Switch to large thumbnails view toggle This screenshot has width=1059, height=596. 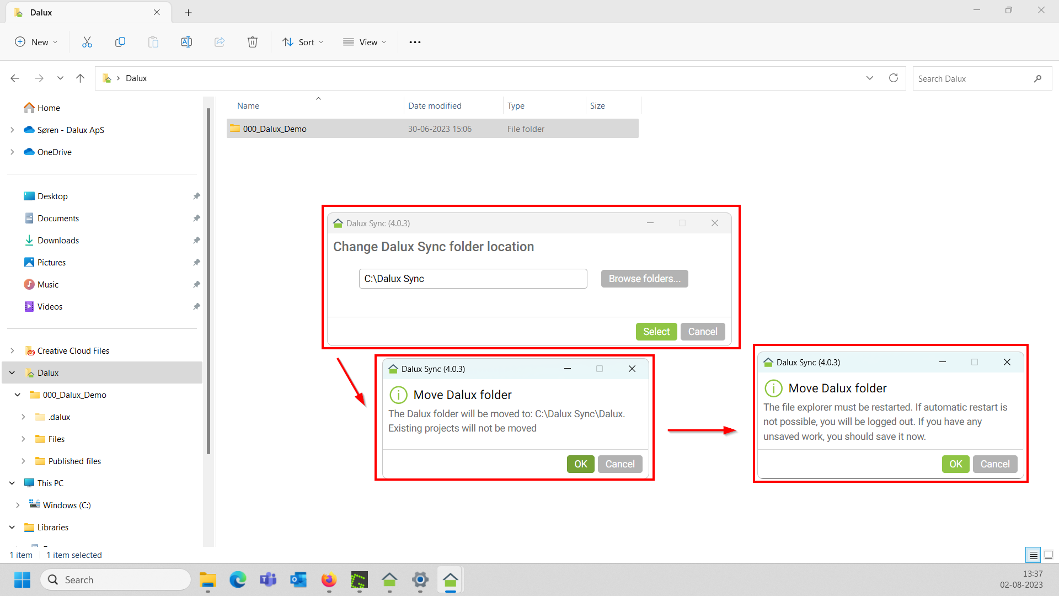(x=1049, y=555)
